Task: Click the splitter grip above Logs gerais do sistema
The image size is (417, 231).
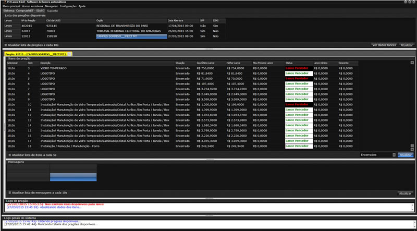Action: [208, 214]
